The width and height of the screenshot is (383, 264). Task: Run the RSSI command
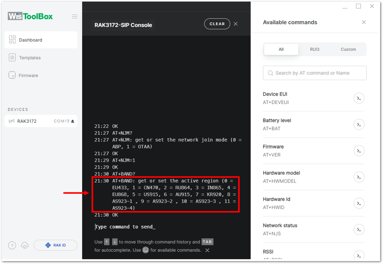coord(359,255)
